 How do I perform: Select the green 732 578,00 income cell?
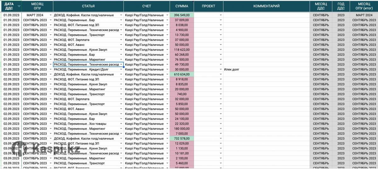click(182, 138)
